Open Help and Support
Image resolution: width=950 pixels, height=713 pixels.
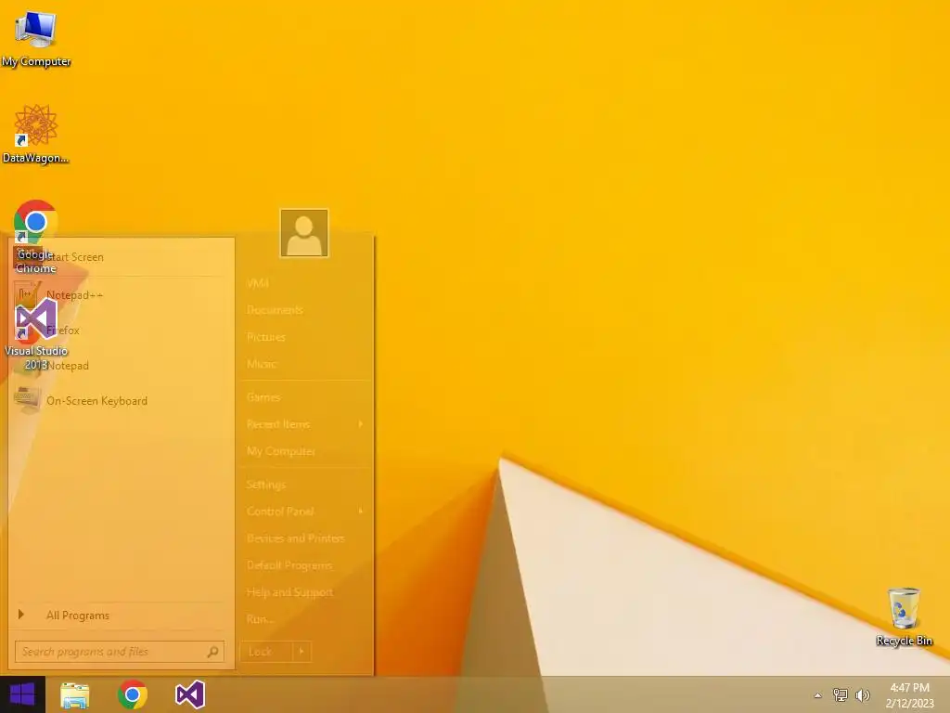(305, 592)
